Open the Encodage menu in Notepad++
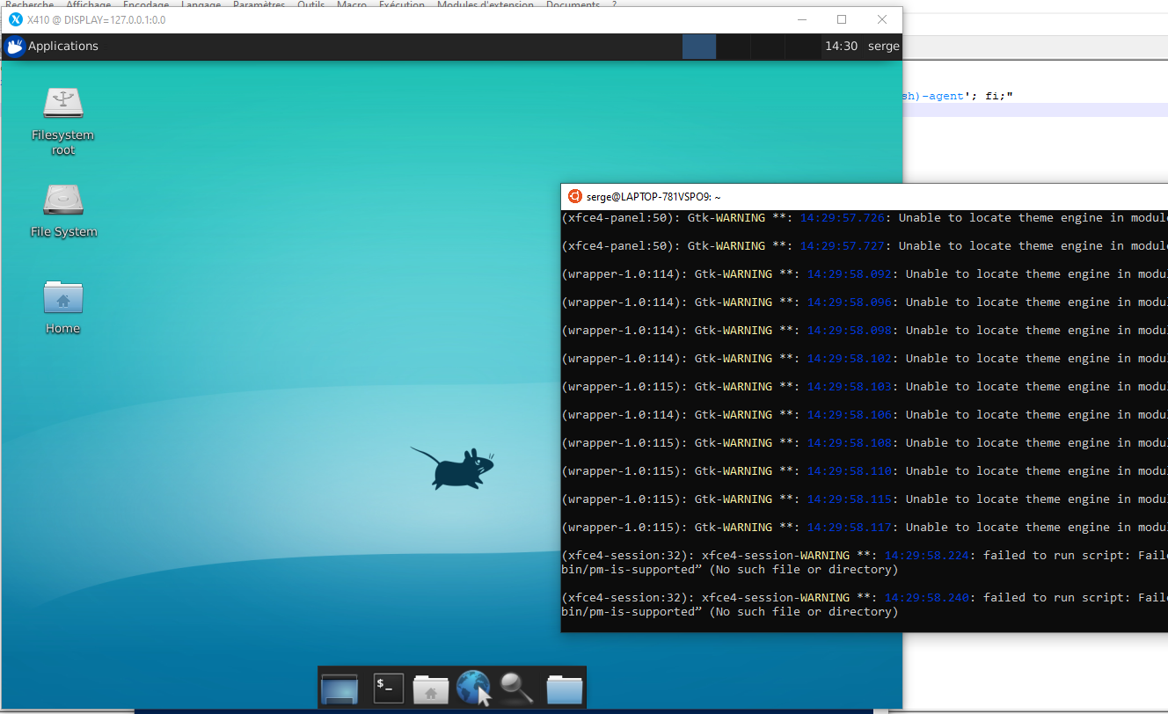This screenshot has width=1168, height=714. (146, 4)
